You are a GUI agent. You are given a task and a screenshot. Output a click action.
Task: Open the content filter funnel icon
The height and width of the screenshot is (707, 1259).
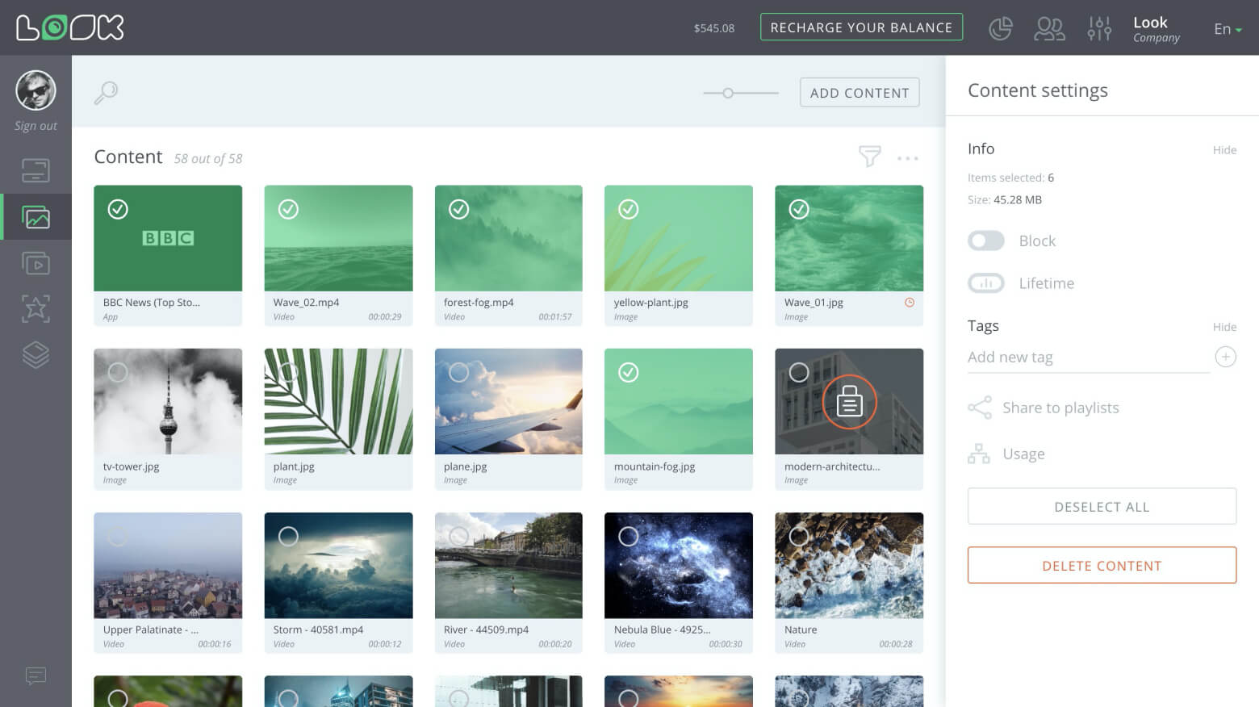pos(869,156)
